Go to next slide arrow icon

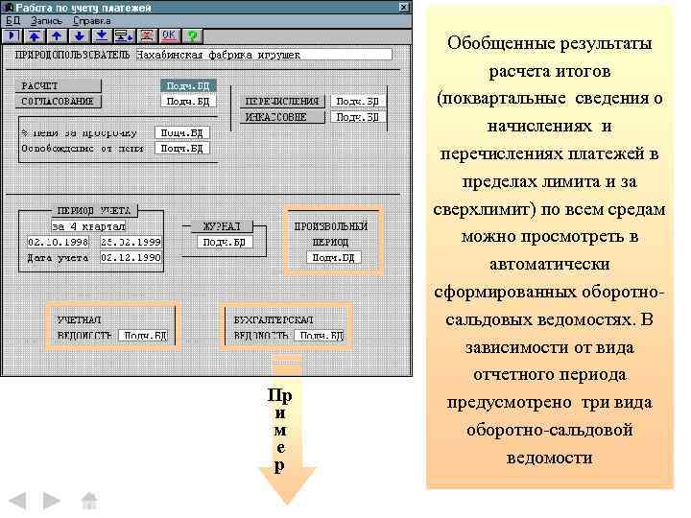click(x=51, y=501)
